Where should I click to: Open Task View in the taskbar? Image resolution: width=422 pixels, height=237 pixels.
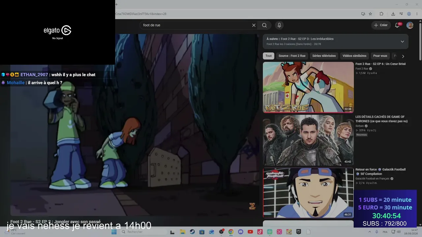[172, 232]
